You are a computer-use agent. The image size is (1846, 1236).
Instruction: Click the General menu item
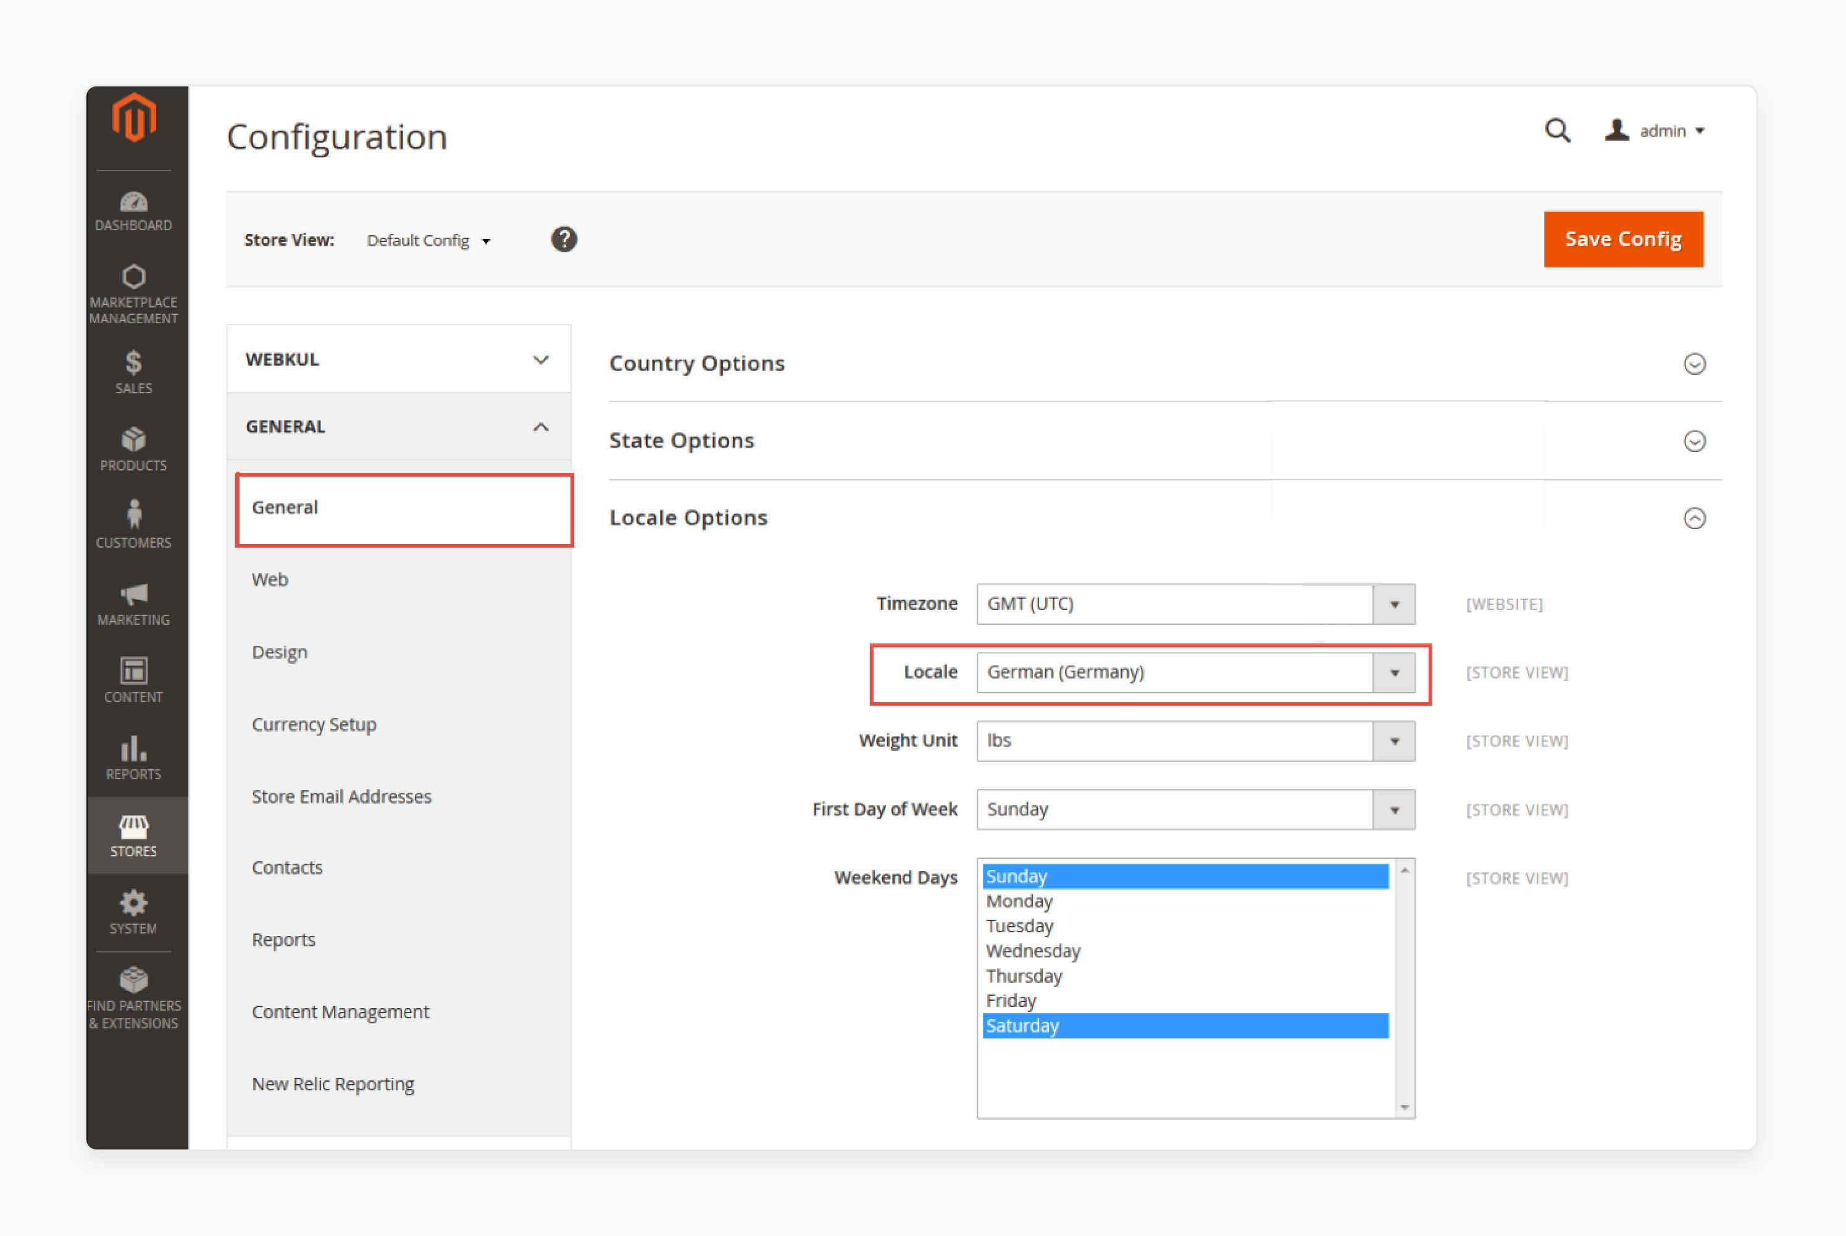pos(400,506)
